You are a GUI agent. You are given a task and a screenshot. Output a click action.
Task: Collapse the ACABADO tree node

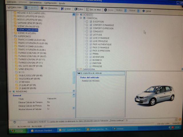click(x=77, y=15)
